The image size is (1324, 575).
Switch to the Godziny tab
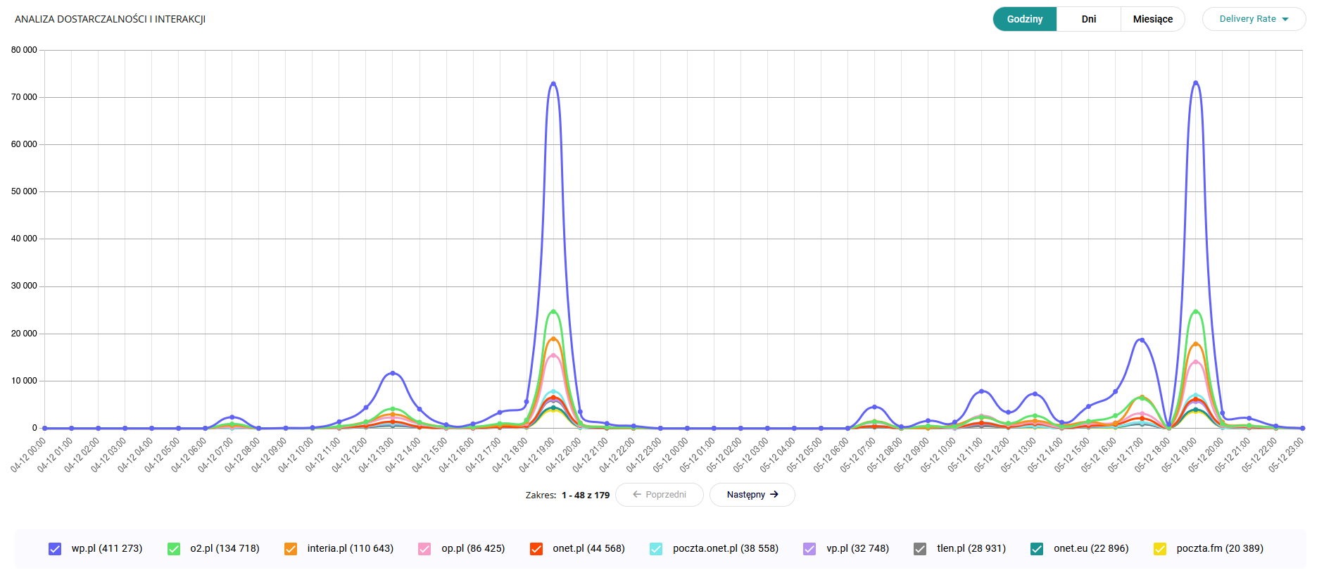[1024, 19]
